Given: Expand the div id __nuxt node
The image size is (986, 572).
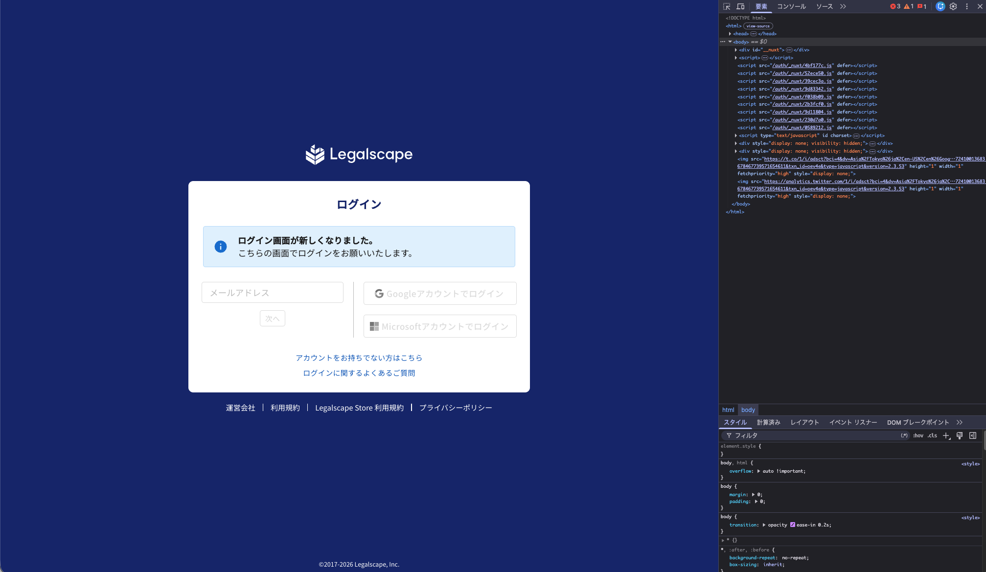Looking at the screenshot, I should [x=736, y=50].
